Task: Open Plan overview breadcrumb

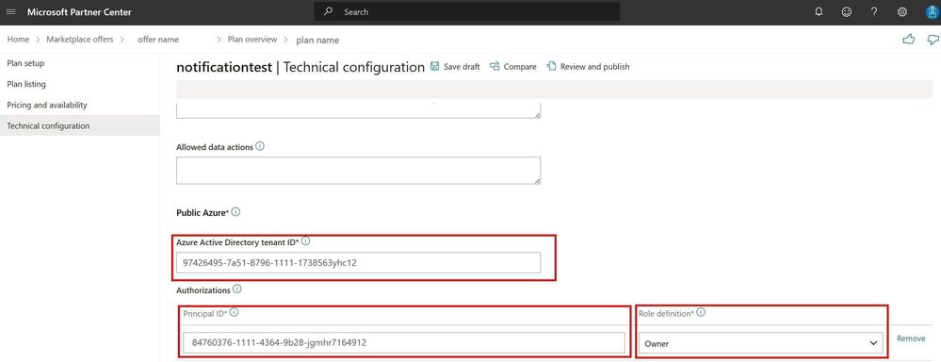Action: pyautogui.click(x=252, y=39)
